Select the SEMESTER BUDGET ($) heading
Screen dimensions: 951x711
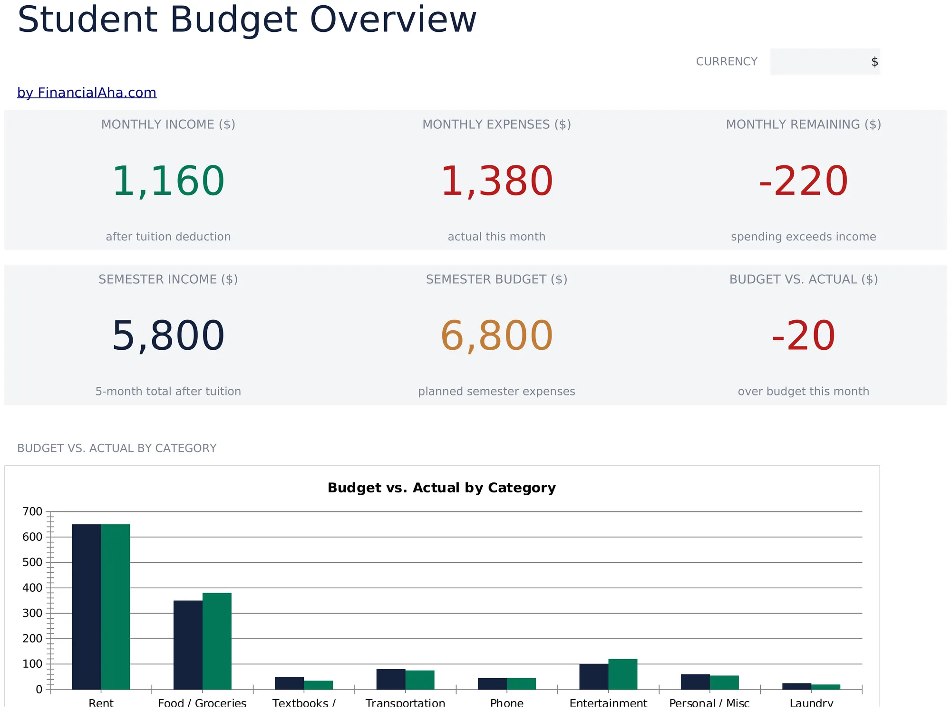pyautogui.click(x=497, y=279)
